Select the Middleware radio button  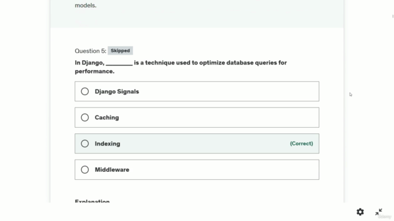click(x=85, y=169)
